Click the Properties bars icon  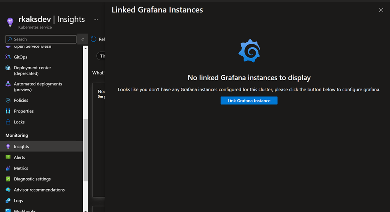point(8,111)
